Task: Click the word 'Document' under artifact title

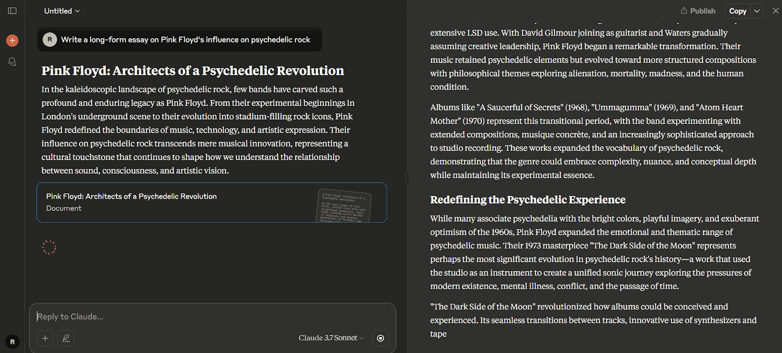Action: pyautogui.click(x=64, y=208)
